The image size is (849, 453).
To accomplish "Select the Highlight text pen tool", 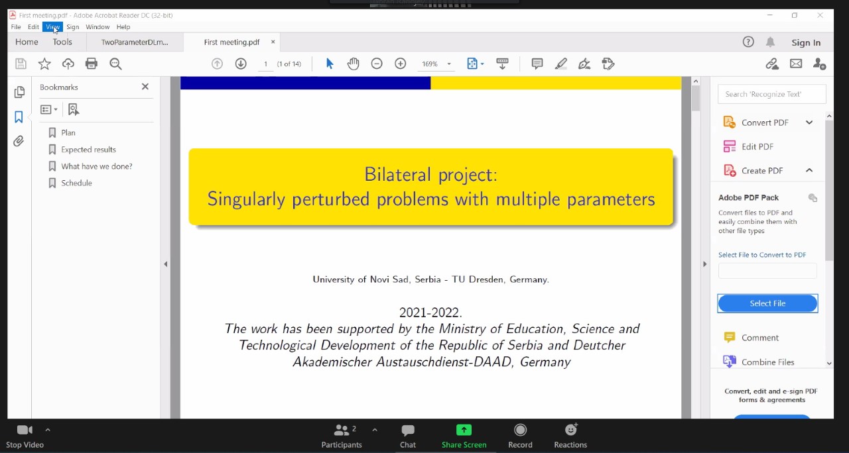I will pyautogui.click(x=561, y=64).
